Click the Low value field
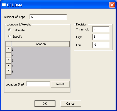The height and width of the screenshot is (111, 117). [101, 45]
